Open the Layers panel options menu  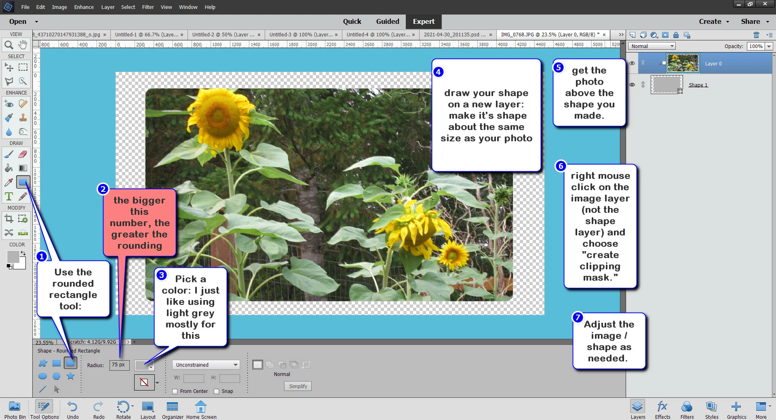[769, 35]
